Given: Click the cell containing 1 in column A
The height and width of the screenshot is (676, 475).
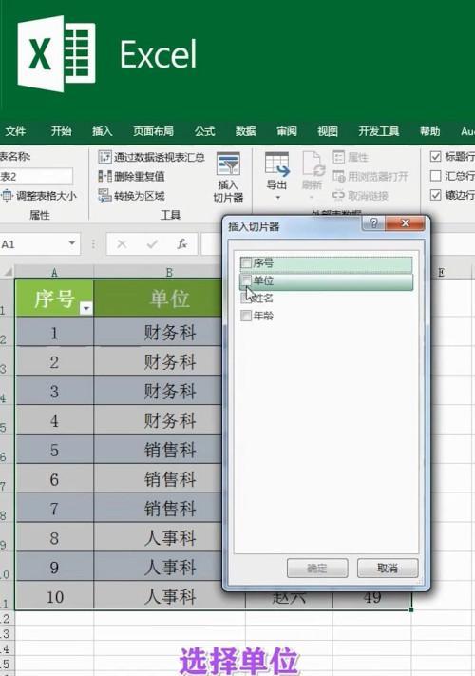Looking at the screenshot, I should (54, 333).
